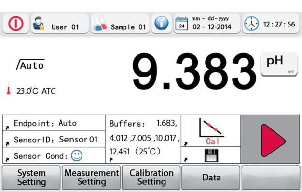302x192 pixels.
Task: Click the Data button
Action: point(211,178)
